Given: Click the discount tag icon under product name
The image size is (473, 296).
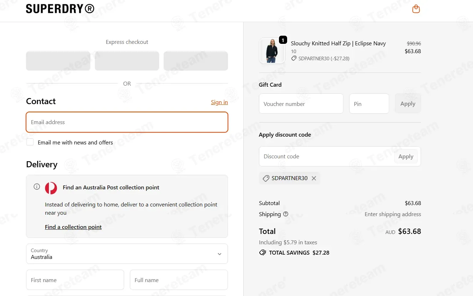Looking at the screenshot, I should [x=294, y=58].
